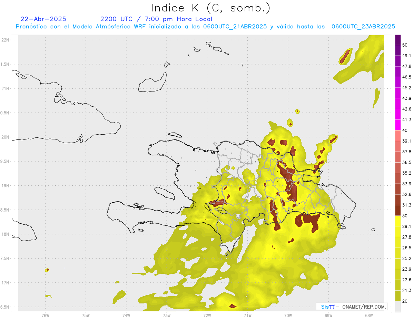The height and width of the screenshot is (320, 414).
Task: Click the '71W' longitude label
Action: pyautogui.click(x=247, y=315)
